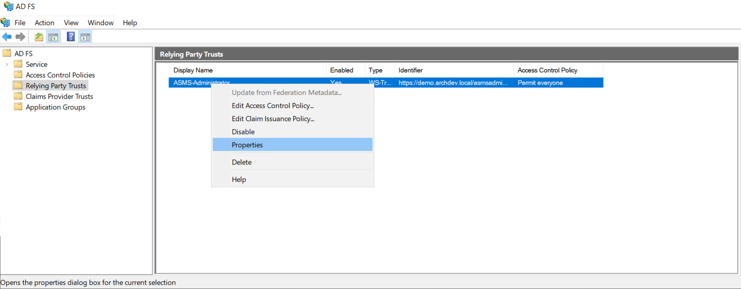Select the AD FS root tree label
This screenshot has width=741, height=289.
click(23, 54)
